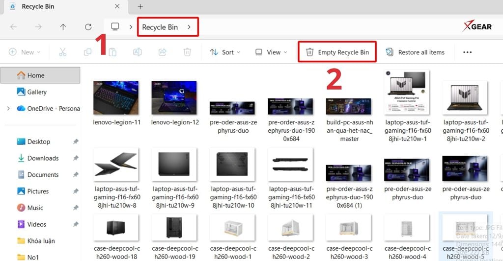Select case-deepcool-ch260-wood-19 thumbnail
This screenshot has height=261, width=503.
174,227
